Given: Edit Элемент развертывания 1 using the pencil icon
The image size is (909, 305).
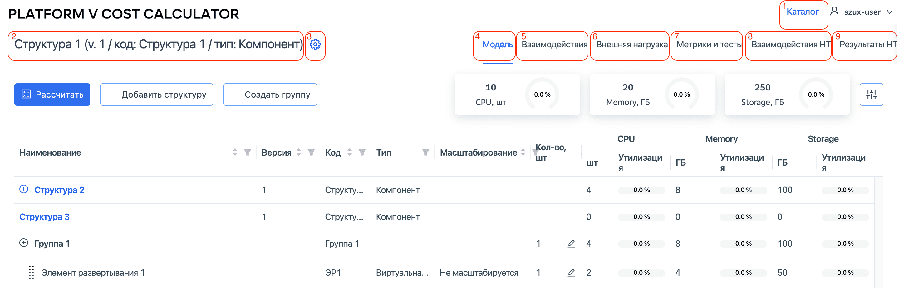Looking at the screenshot, I should click(x=571, y=272).
